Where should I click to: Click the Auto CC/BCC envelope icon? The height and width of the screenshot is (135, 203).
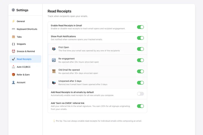point(13,67)
